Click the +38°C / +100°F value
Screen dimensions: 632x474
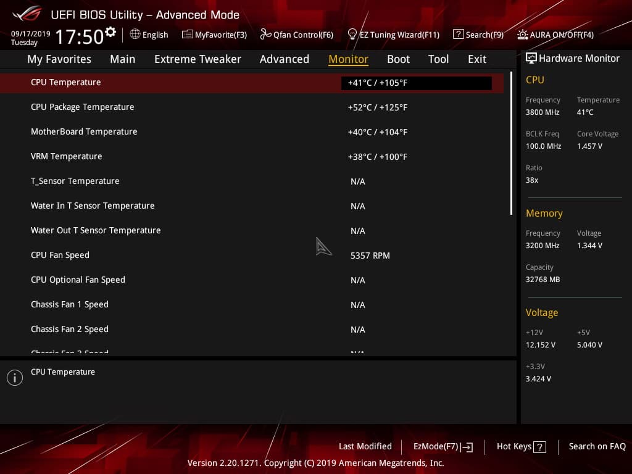(x=378, y=157)
